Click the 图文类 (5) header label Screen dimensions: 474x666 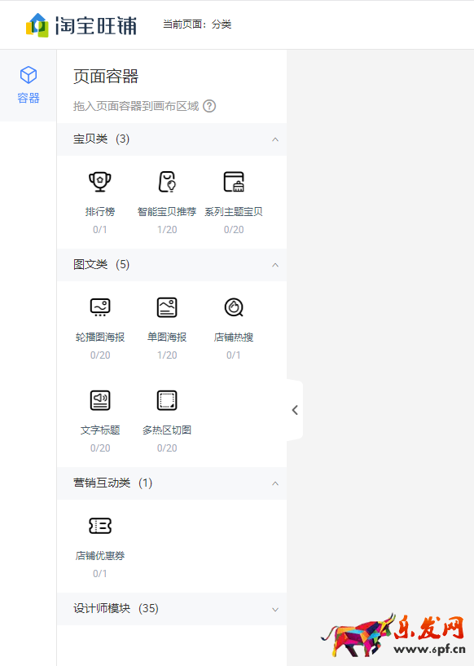(x=102, y=265)
